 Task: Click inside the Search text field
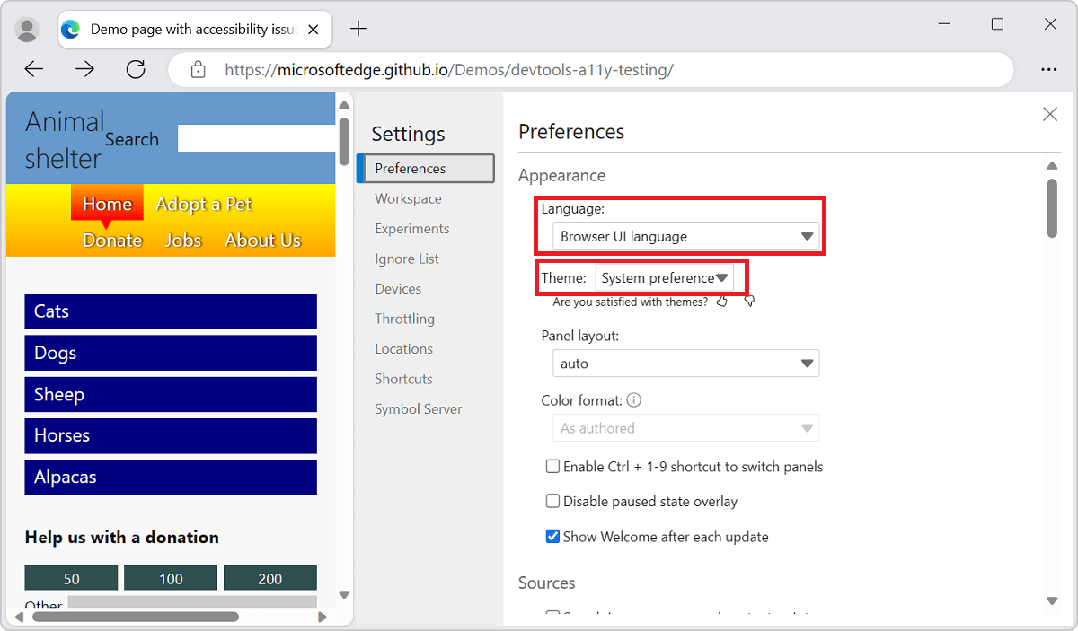pos(256,137)
